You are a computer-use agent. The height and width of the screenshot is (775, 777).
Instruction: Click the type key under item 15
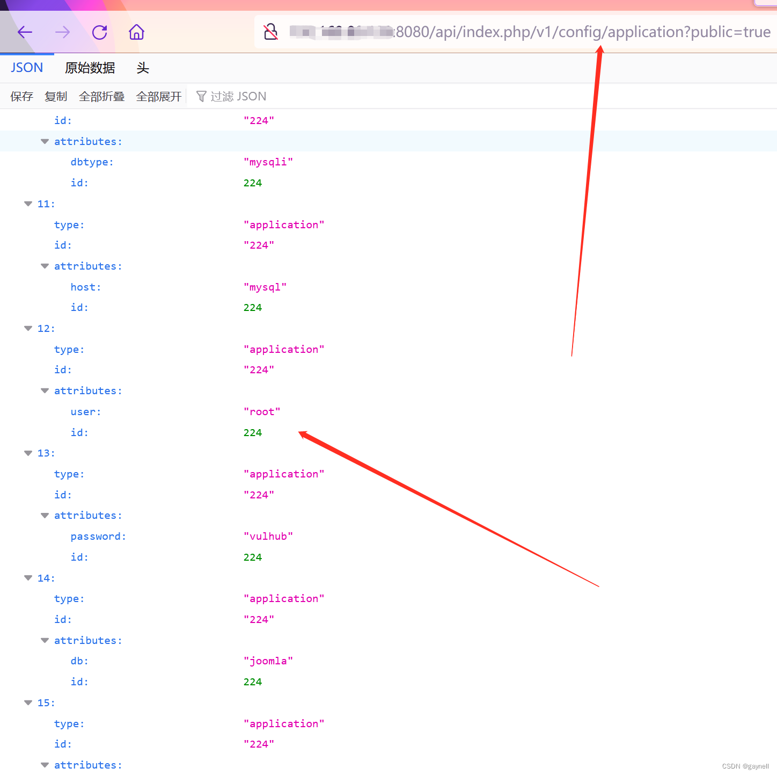69,723
